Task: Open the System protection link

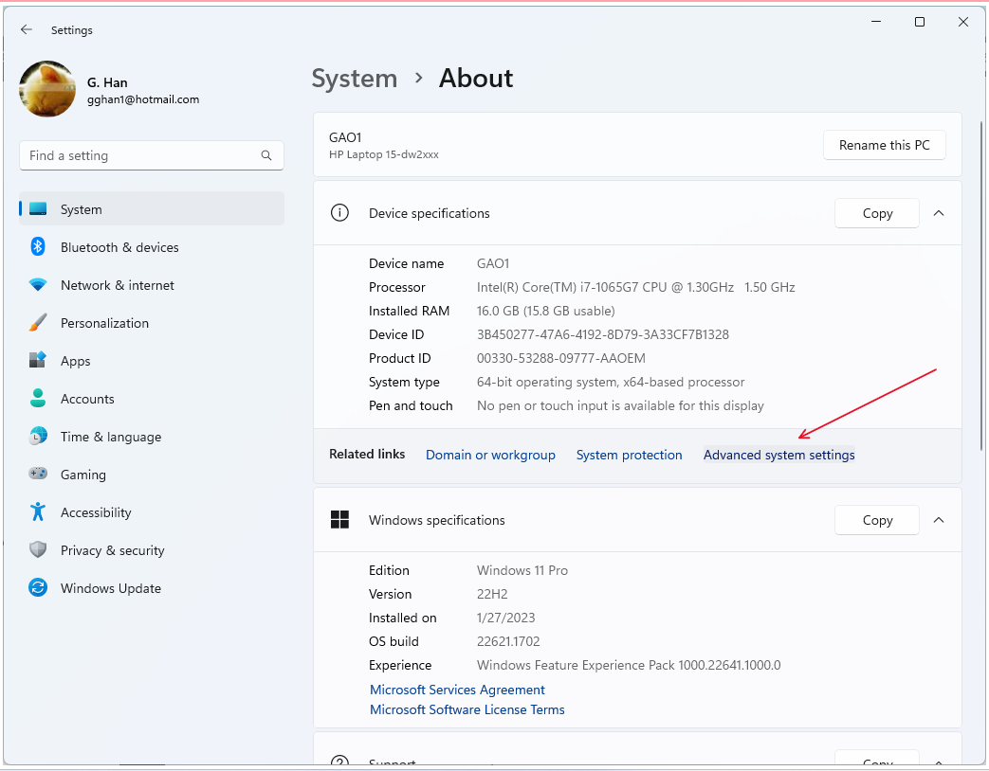Action: [x=629, y=455]
